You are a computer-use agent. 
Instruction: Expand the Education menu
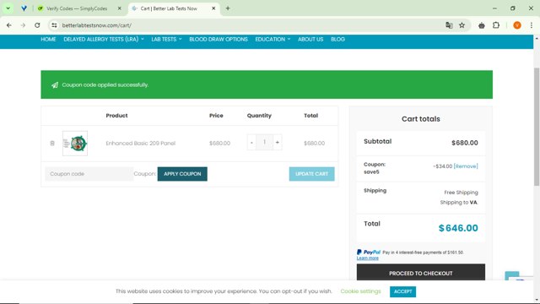coord(273,40)
